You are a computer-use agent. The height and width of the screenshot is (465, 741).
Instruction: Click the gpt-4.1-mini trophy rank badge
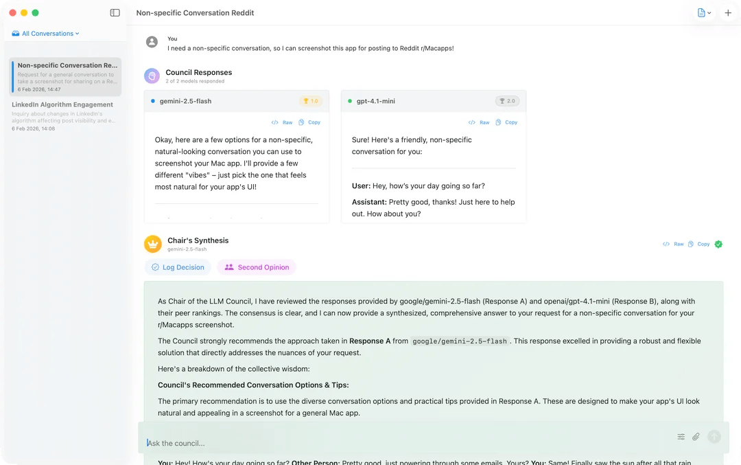507,101
